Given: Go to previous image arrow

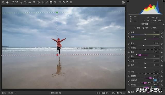Looking at the screenshot, I should 97,93.
